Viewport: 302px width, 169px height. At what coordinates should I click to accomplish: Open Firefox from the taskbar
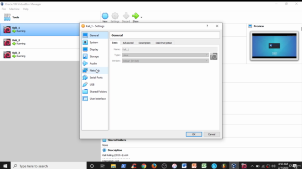coord(154,166)
